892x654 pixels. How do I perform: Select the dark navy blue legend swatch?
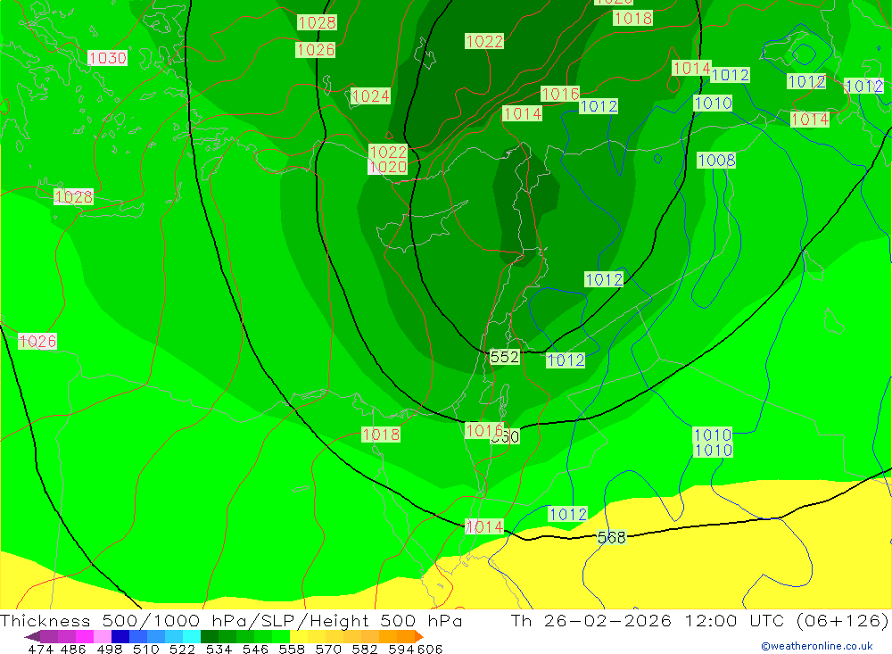point(120,636)
